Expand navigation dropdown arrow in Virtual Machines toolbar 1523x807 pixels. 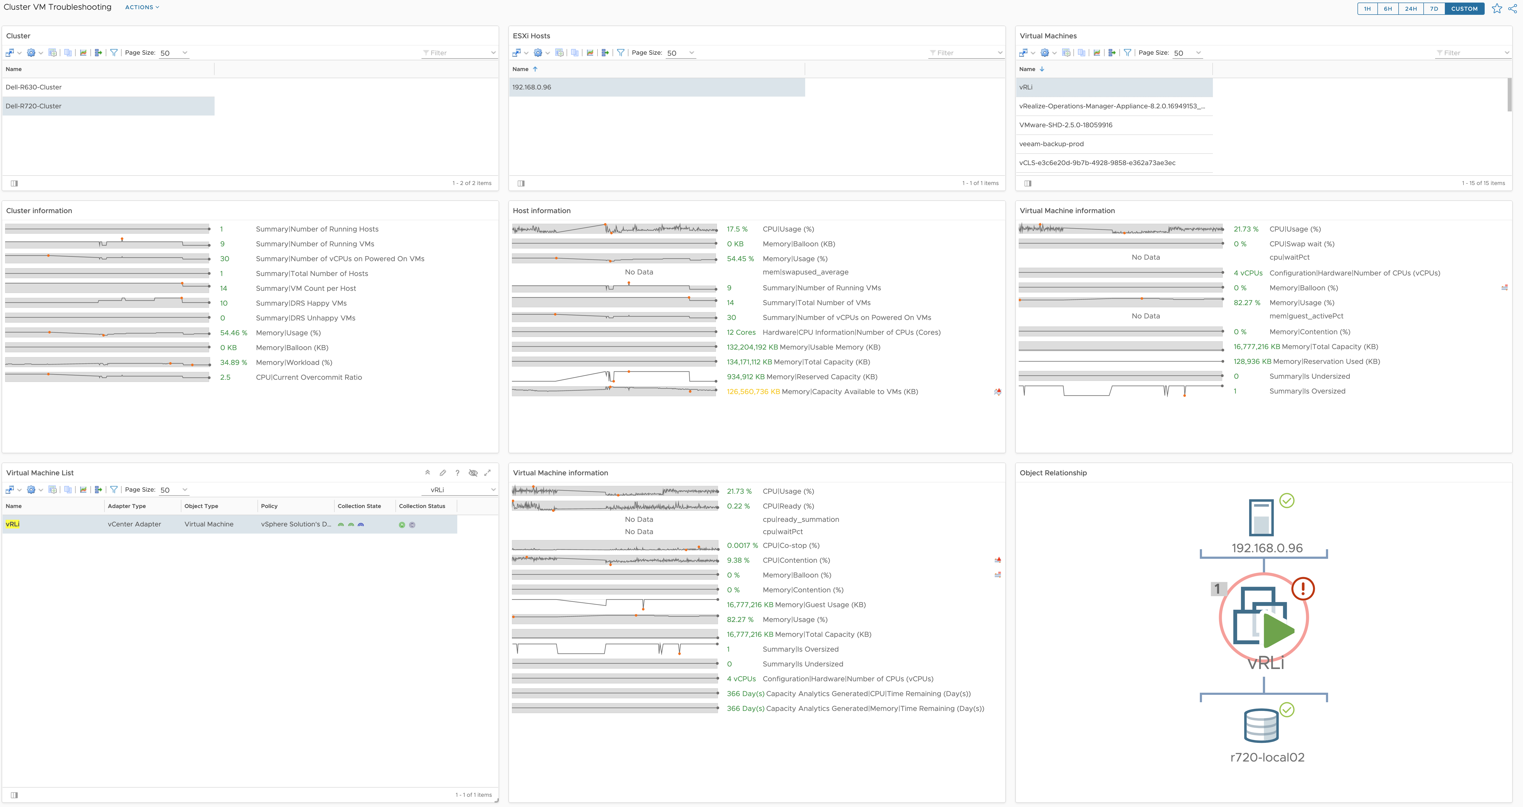1033,53
